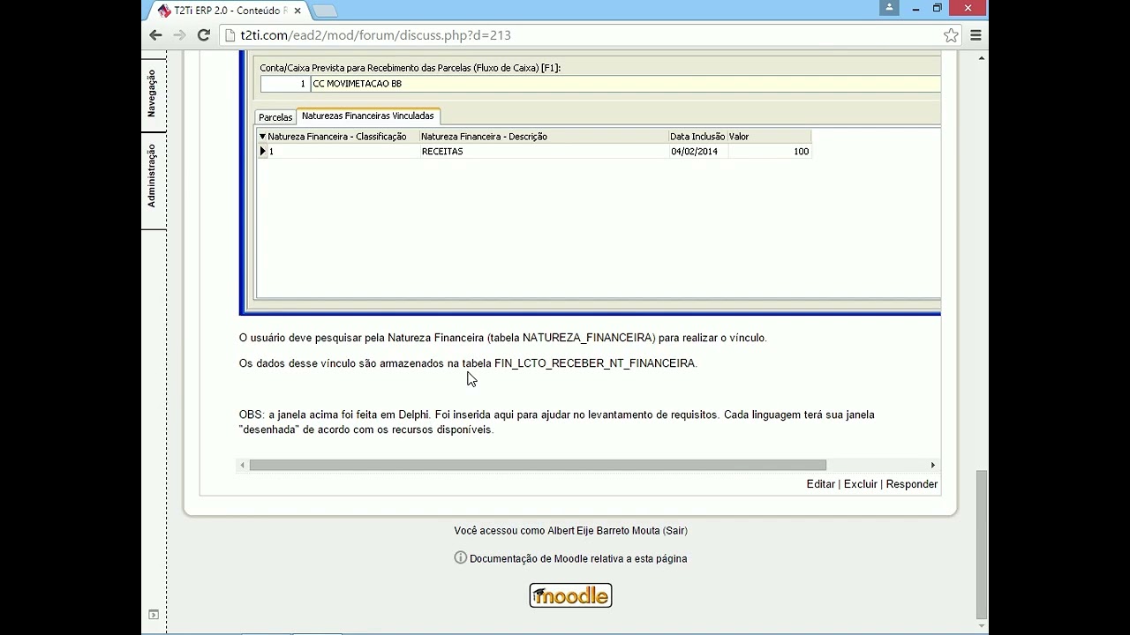Screen dimensions: 1130x635
Task: Click the info icon beside Moodle documentation
Action: pyautogui.click(x=460, y=557)
